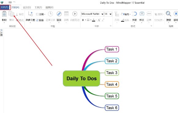Click the 方向 direction layout icon
The image size is (178, 113).
pyautogui.click(x=117, y=14)
